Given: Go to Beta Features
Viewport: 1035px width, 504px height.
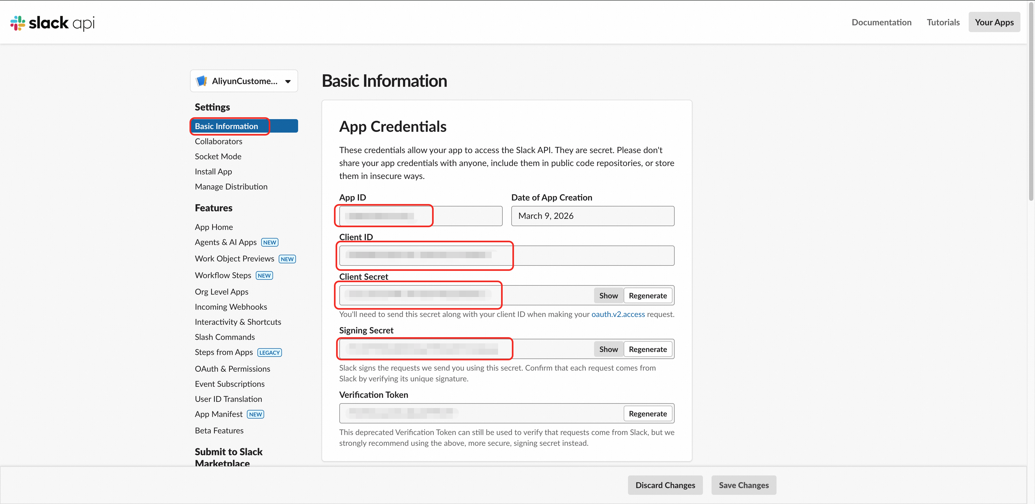Looking at the screenshot, I should point(219,430).
